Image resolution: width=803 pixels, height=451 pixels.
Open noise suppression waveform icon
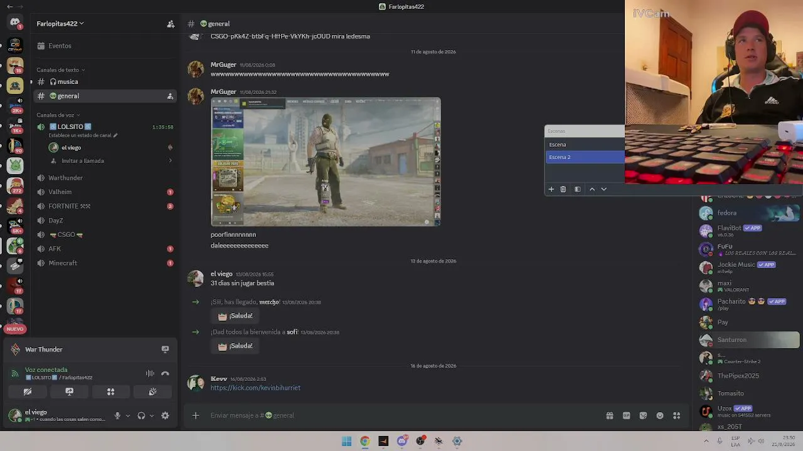(150, 373)
